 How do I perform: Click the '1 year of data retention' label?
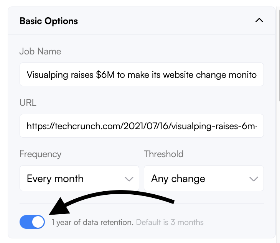(x=92, y=222)
